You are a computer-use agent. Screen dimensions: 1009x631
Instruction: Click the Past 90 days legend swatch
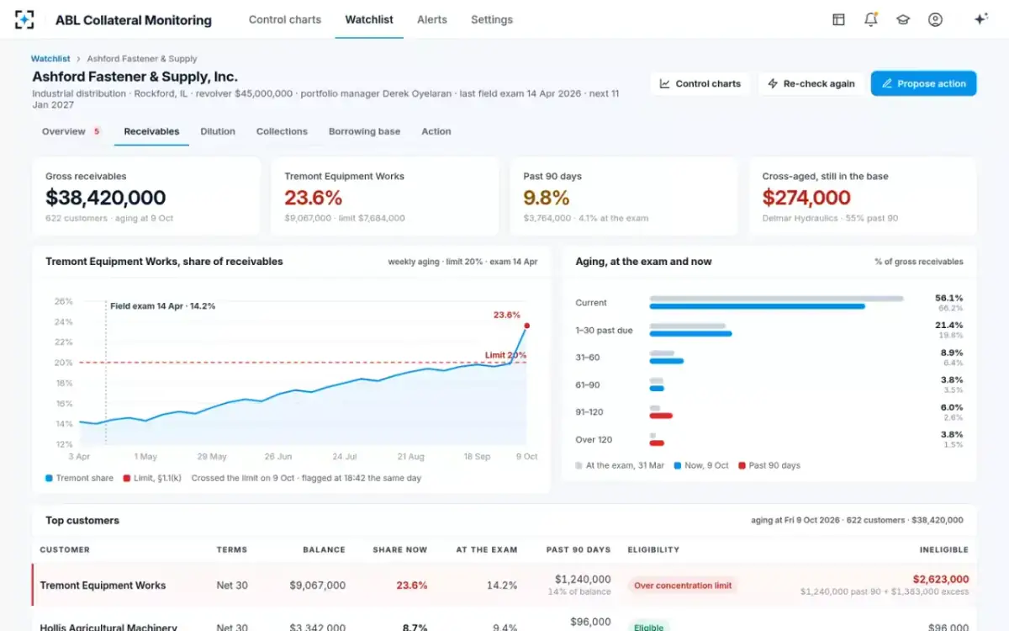(x=742, y=465)
